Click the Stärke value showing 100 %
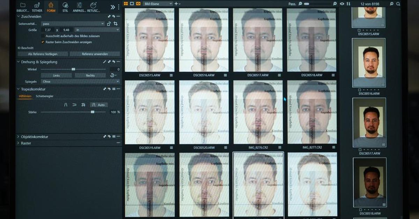 [115, 112]
